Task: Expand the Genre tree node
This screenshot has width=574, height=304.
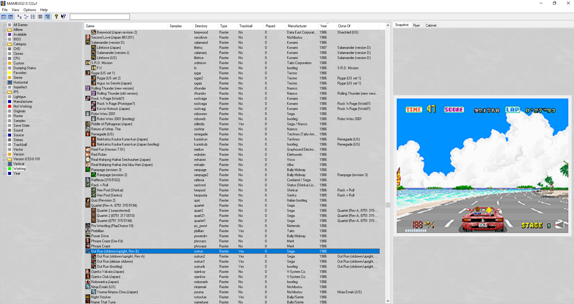Action: click(x=4, y=78)
